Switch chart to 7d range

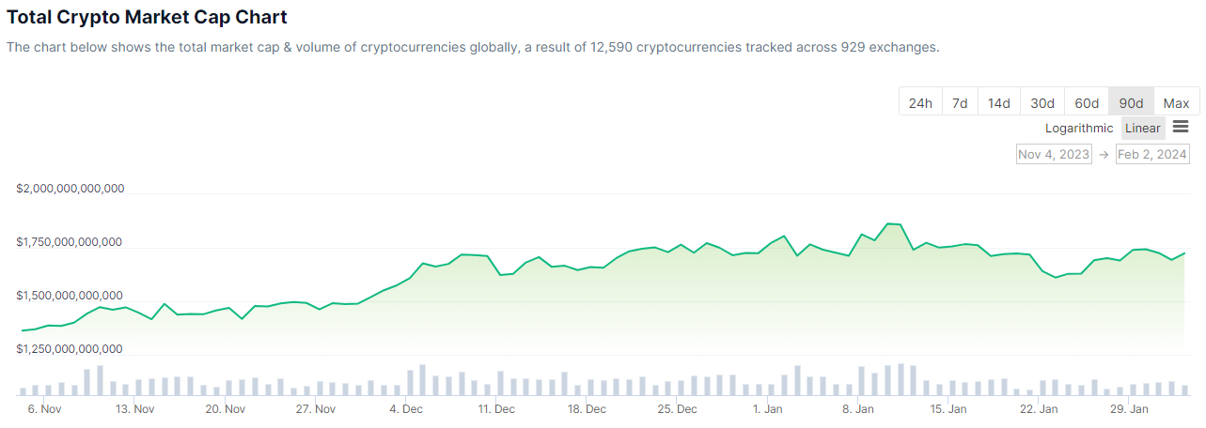tap(959, 103)
